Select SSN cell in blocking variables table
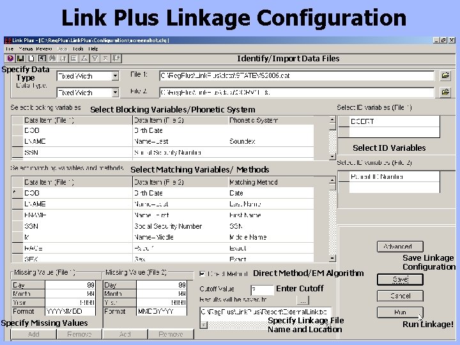The image size is (460, 345). (x=78, y=153)
